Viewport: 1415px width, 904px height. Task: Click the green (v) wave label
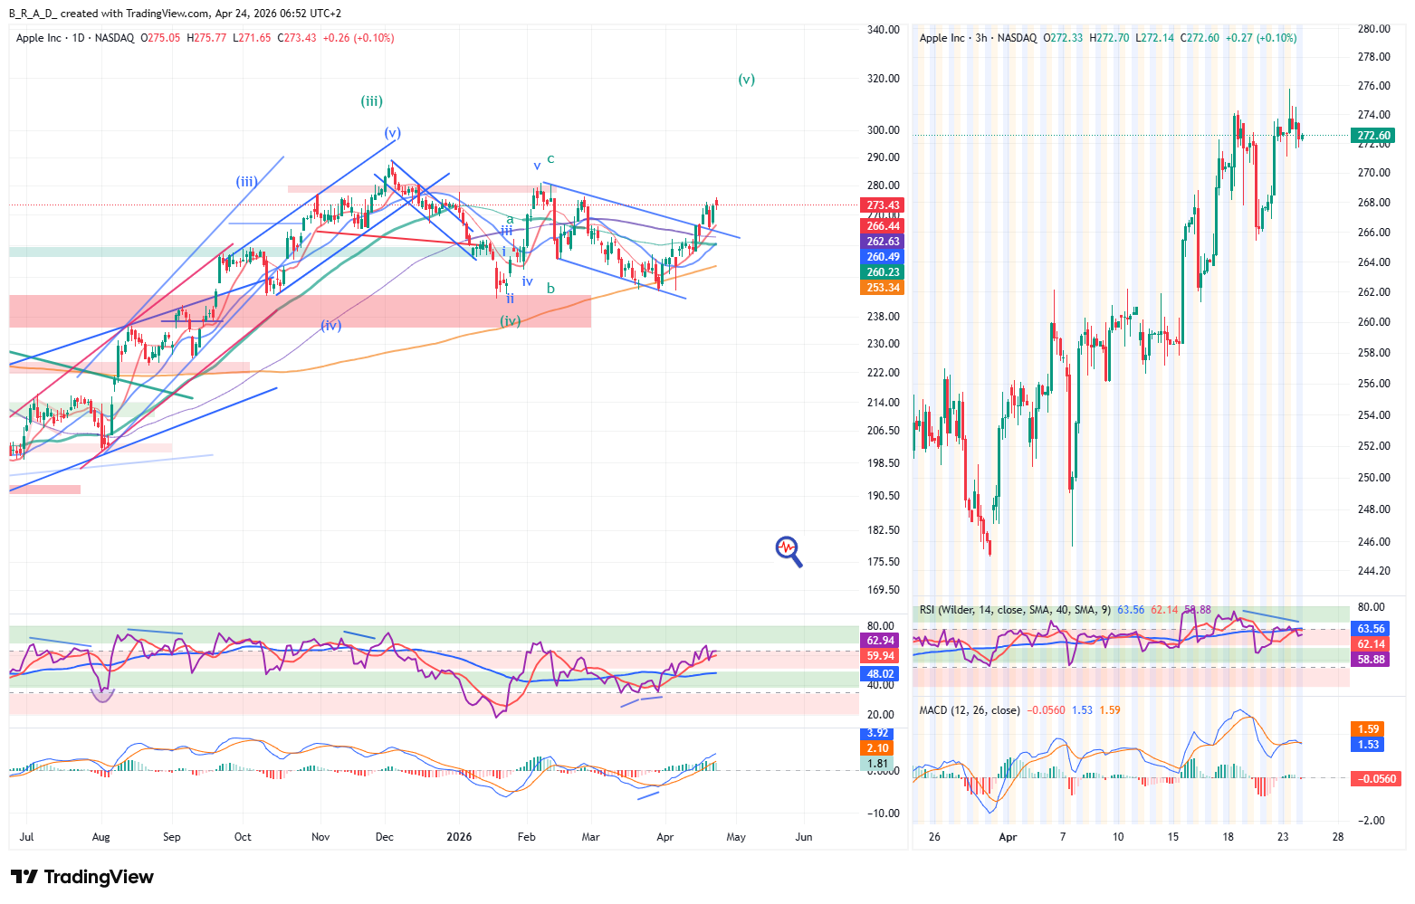coord(746,80)
